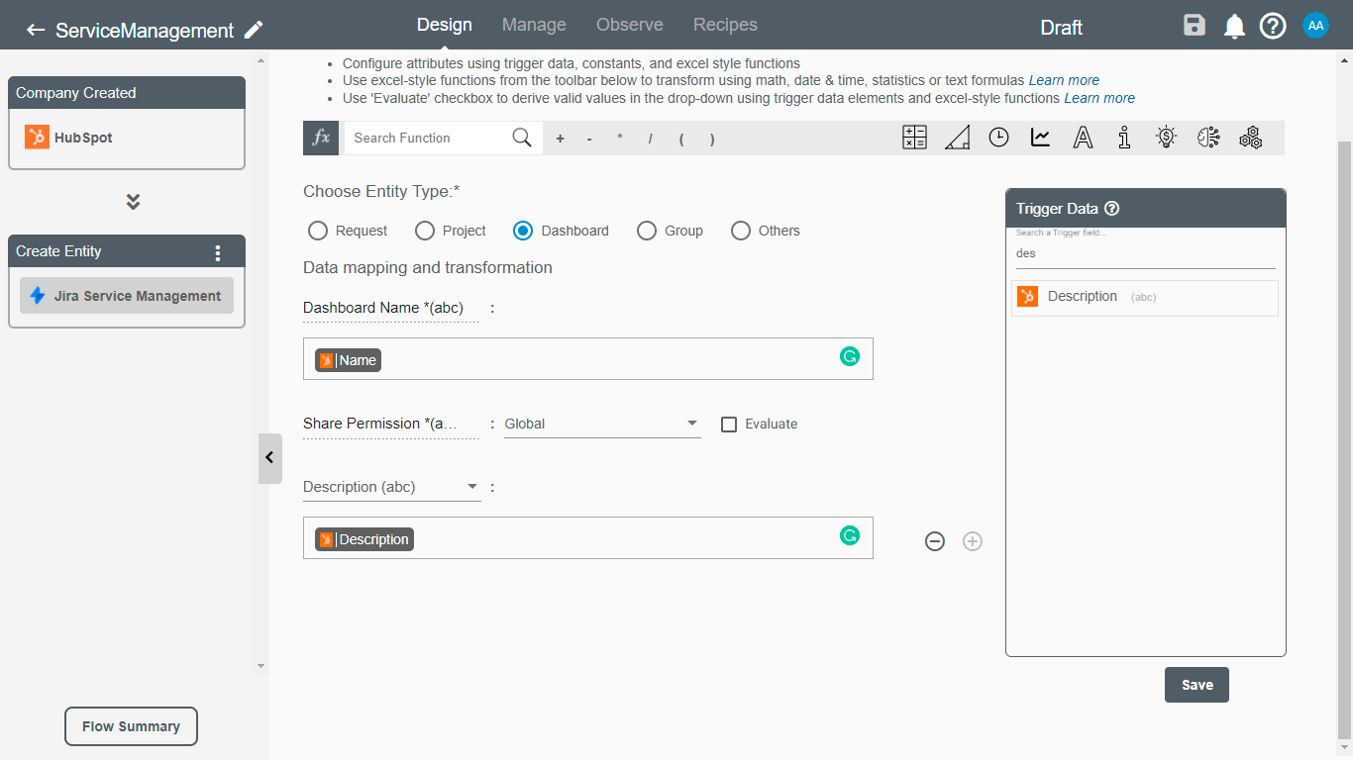This screenshot has height=760, width=1353.
Task: Click the save disk icon in header
Action: click(x=1195, y=26)
